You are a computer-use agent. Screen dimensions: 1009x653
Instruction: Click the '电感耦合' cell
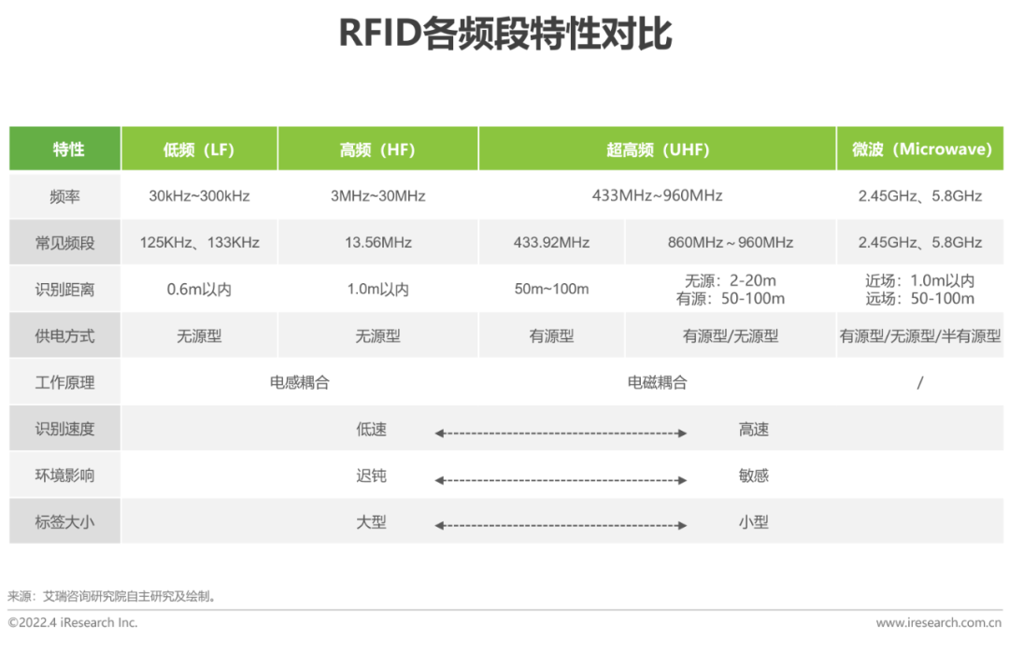(x=300, y=383)
